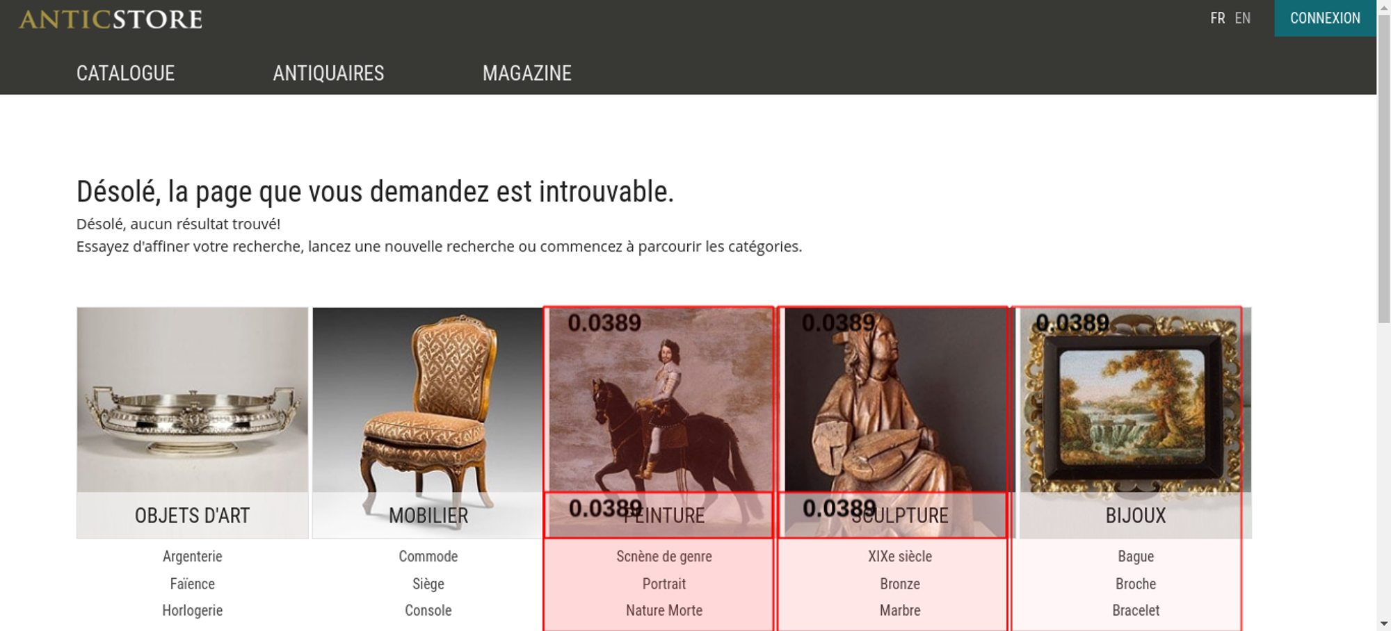Switch language to EN
Viewport: 1391px width, 631px height.
click(1243, 18)
